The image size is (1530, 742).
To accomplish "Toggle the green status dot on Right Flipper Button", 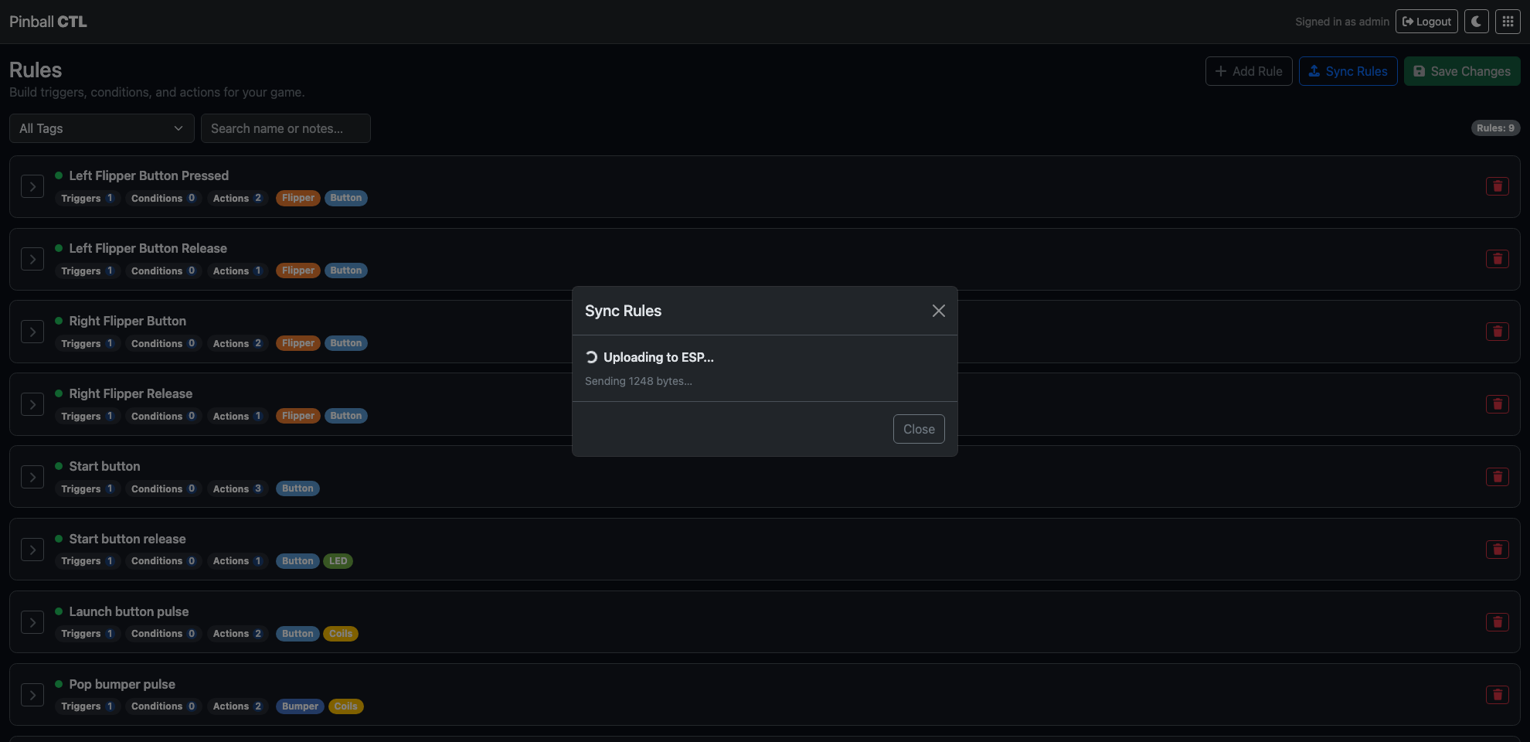I will click(58, 320).
